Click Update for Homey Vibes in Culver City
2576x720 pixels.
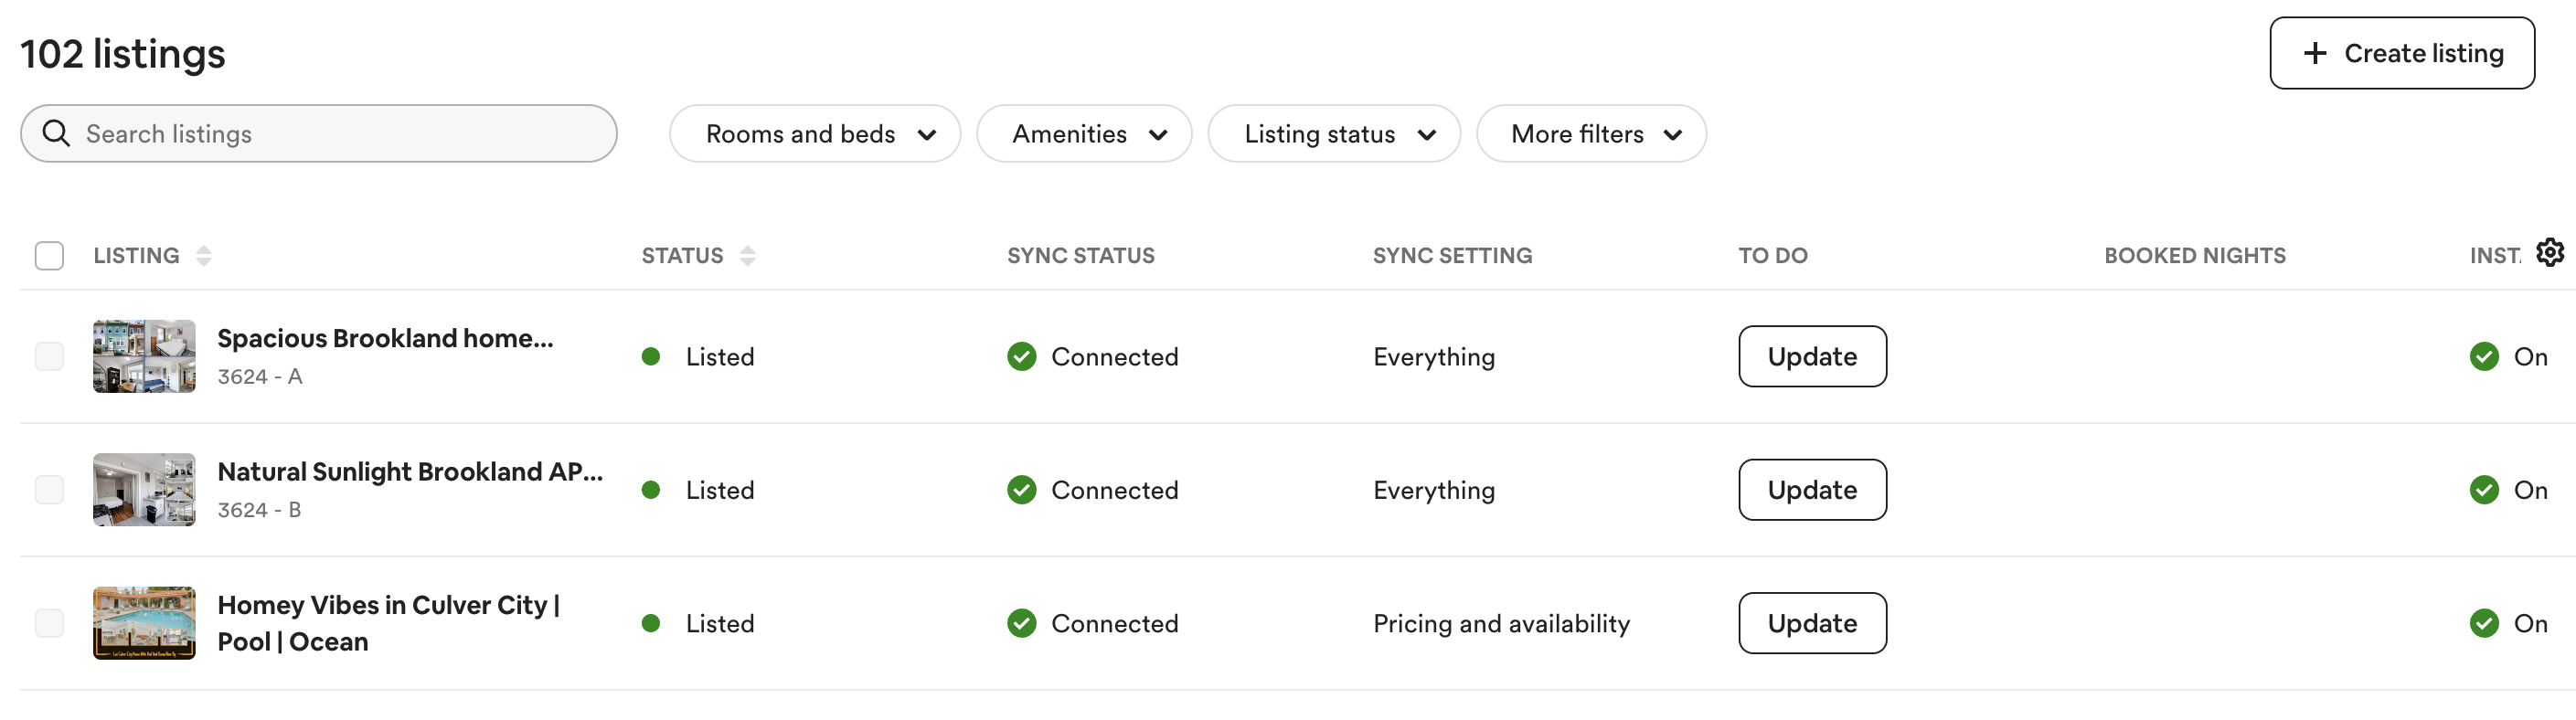pyautogui.click(x=1812, y=623)
